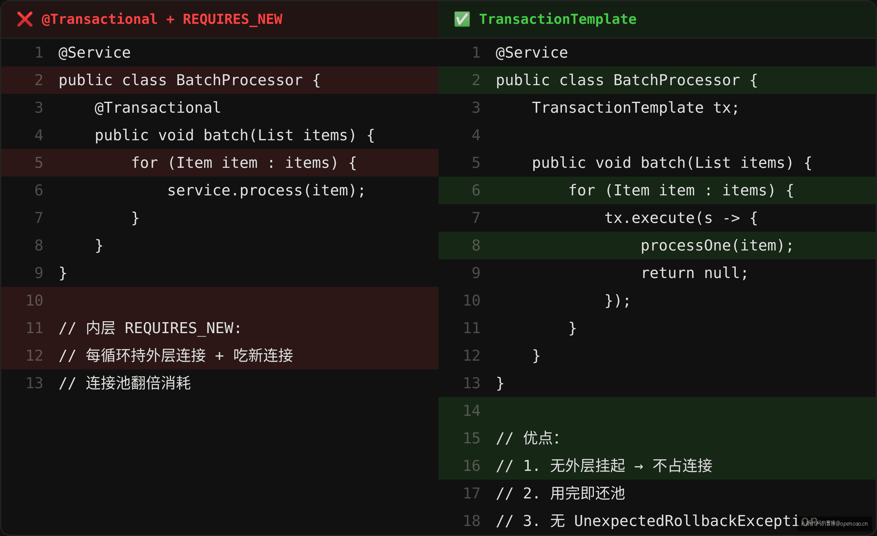Click TransactionTemplate tx; field declaration
877x536 pixels.
click(x=636, y=108)
